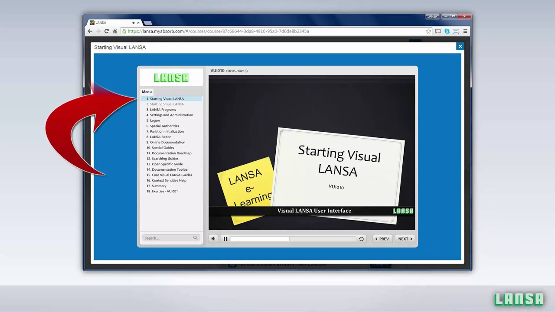Open the Documentation Roadmap topic
This screenshot has height=312, width=555.
(x=171, y=153)
